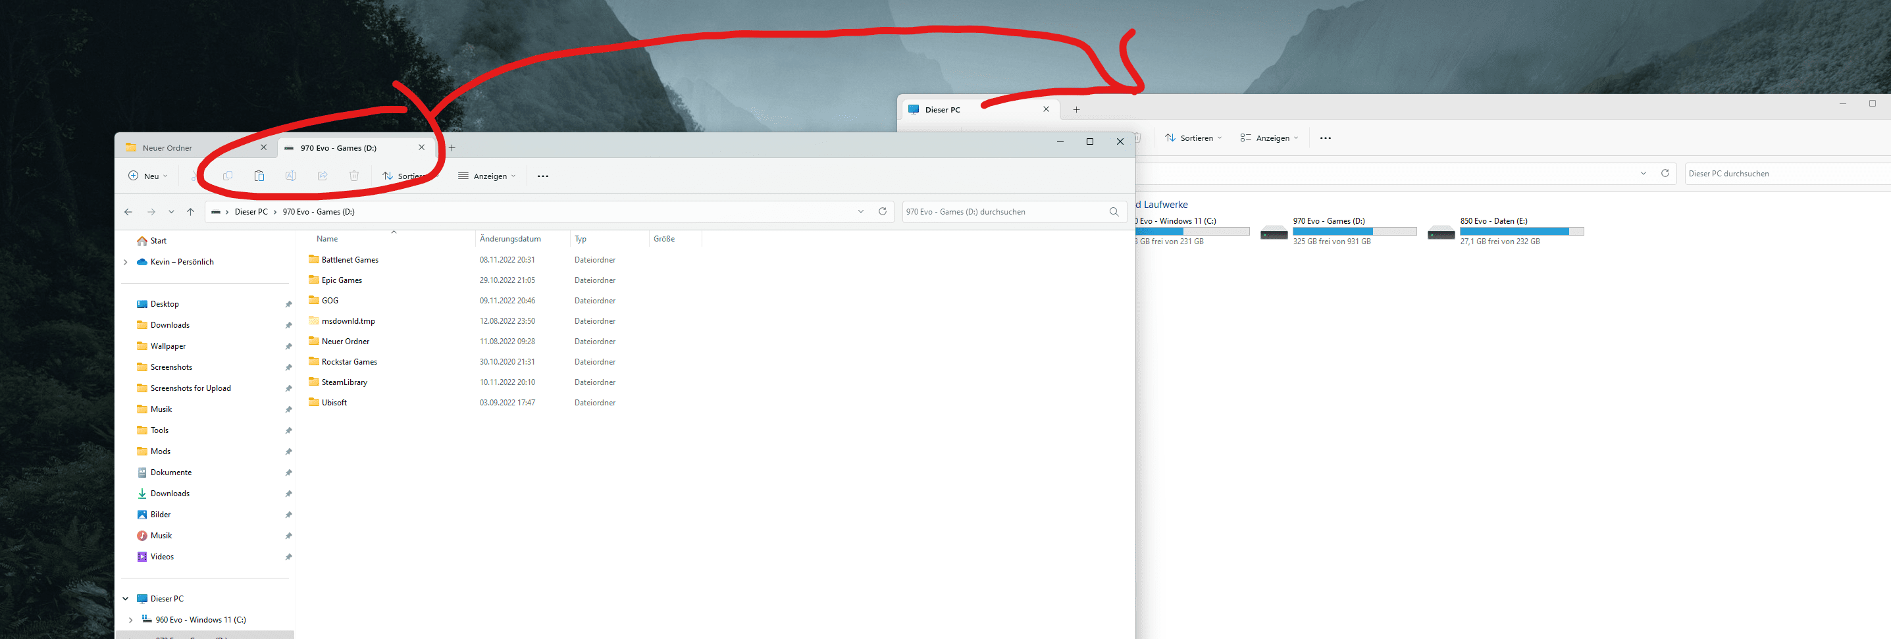Unpin Desktop using its pin icon

click(288, 305)
